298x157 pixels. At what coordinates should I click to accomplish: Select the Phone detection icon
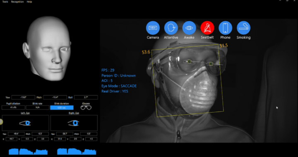coord(226,28)
